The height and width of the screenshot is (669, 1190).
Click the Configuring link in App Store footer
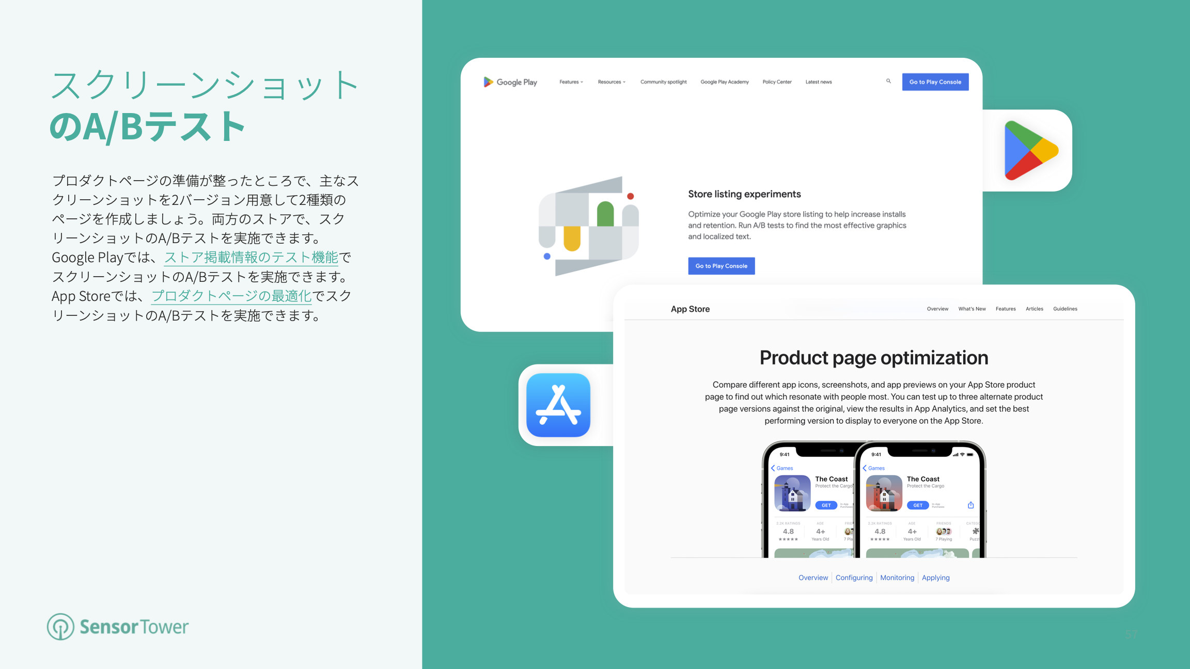(852, 578)
